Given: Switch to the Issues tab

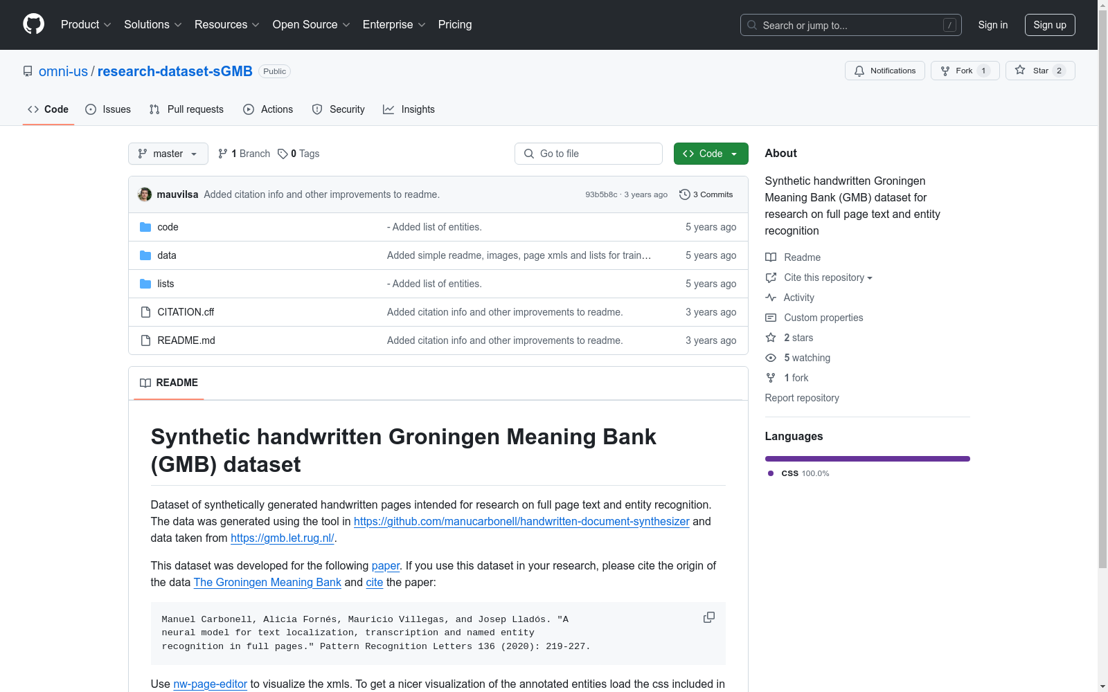Looking at the screenshot, I should pos(108,109).
